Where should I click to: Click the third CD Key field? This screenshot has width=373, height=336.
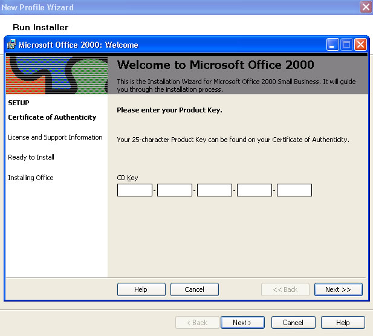215,190
